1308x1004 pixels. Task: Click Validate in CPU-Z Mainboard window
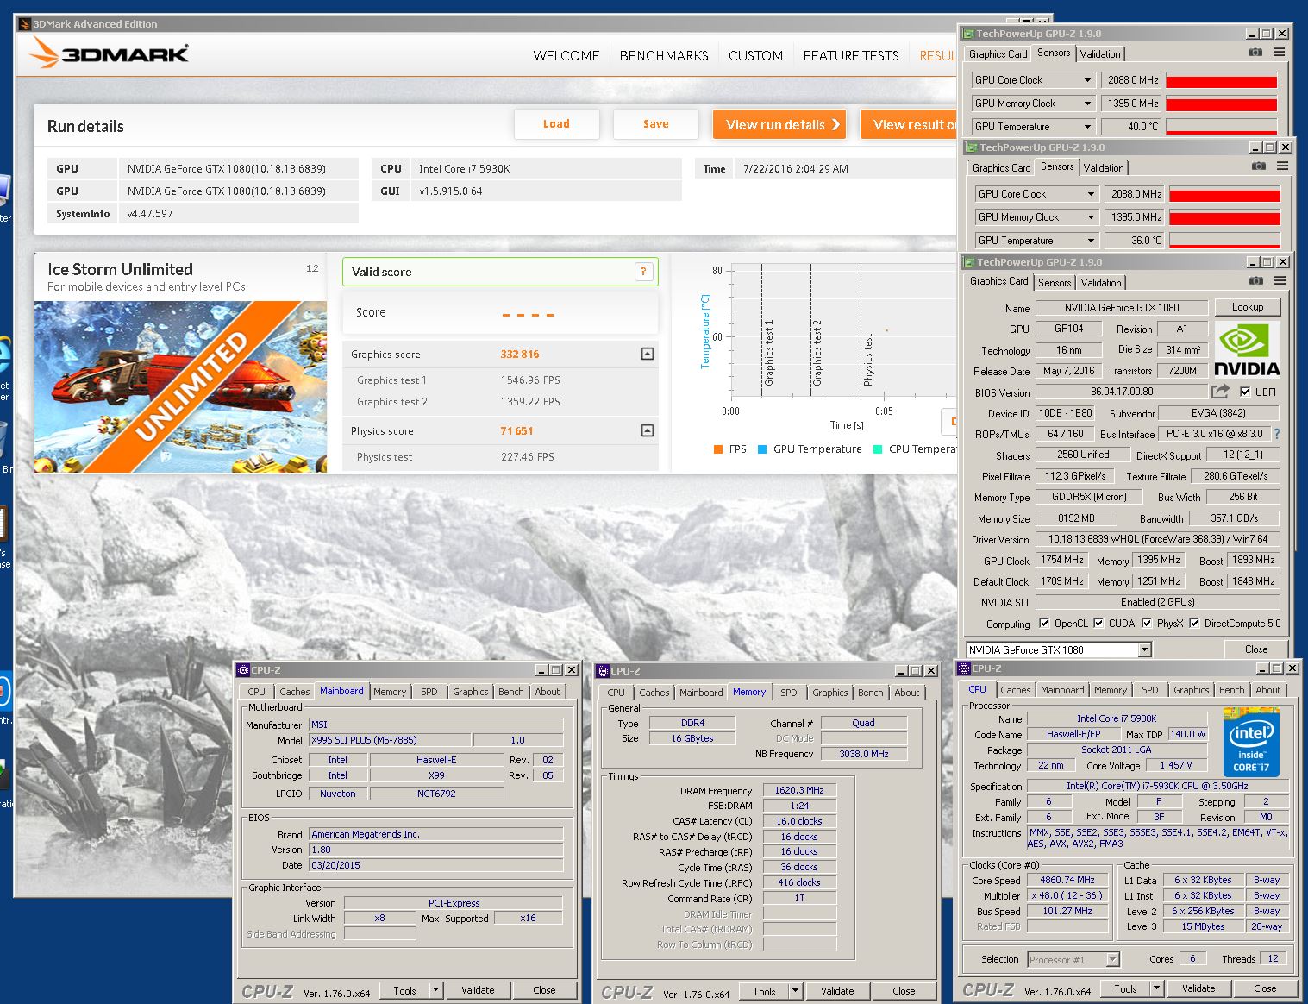478,990
